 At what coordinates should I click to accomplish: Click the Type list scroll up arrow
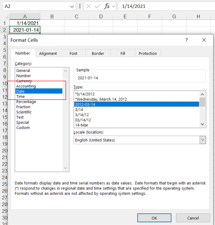point(203,95)
